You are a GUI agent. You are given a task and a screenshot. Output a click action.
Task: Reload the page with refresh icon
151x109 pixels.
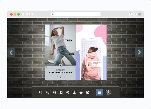click(x=98, y=14)
